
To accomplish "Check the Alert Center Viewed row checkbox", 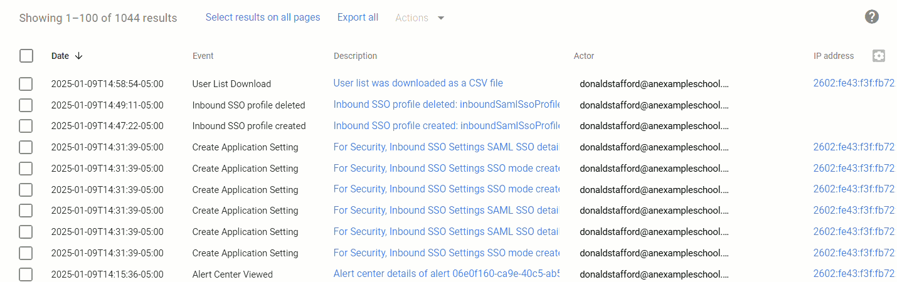I will (26, 274).
